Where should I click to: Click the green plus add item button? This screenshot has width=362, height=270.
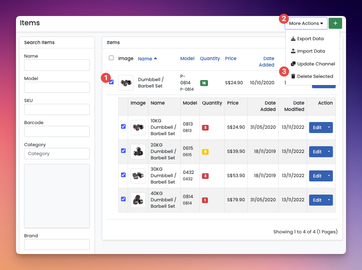tap(335, 23)
